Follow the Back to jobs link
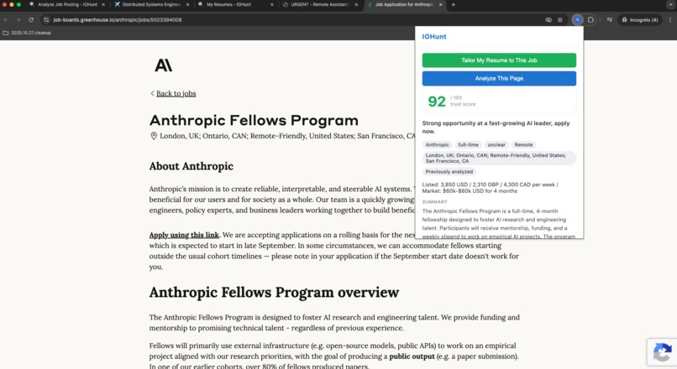 point(176,94)
